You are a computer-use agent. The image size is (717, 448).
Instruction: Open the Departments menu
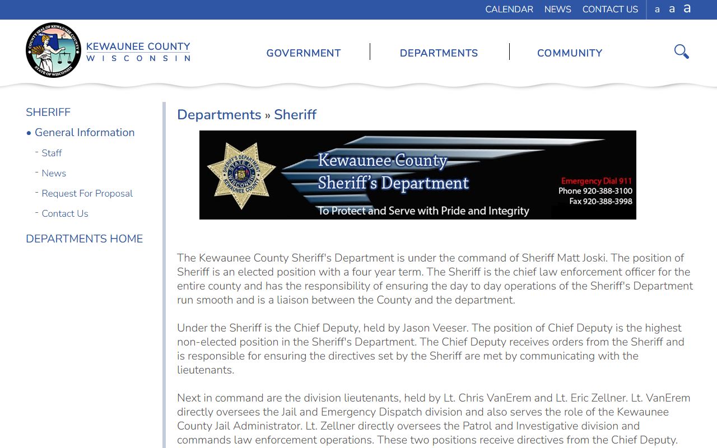click(x=439, y=53)
